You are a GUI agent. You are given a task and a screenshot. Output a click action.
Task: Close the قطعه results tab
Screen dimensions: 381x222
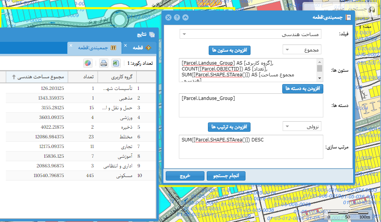tap(125, 45)
